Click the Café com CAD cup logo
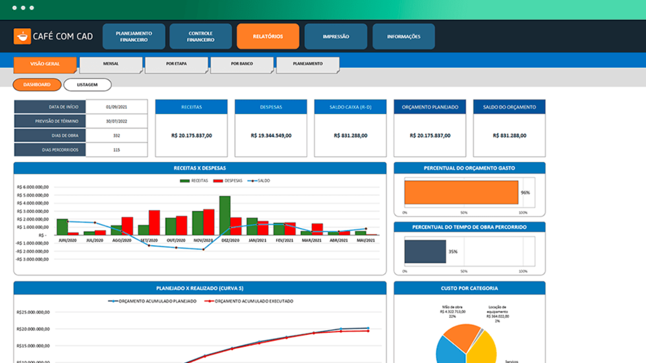 pyautogui.click(x=22, y=36)
